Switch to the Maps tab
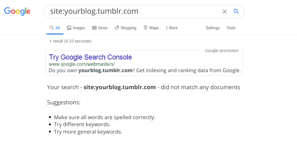The image size is (297, 148). point(151,28)
